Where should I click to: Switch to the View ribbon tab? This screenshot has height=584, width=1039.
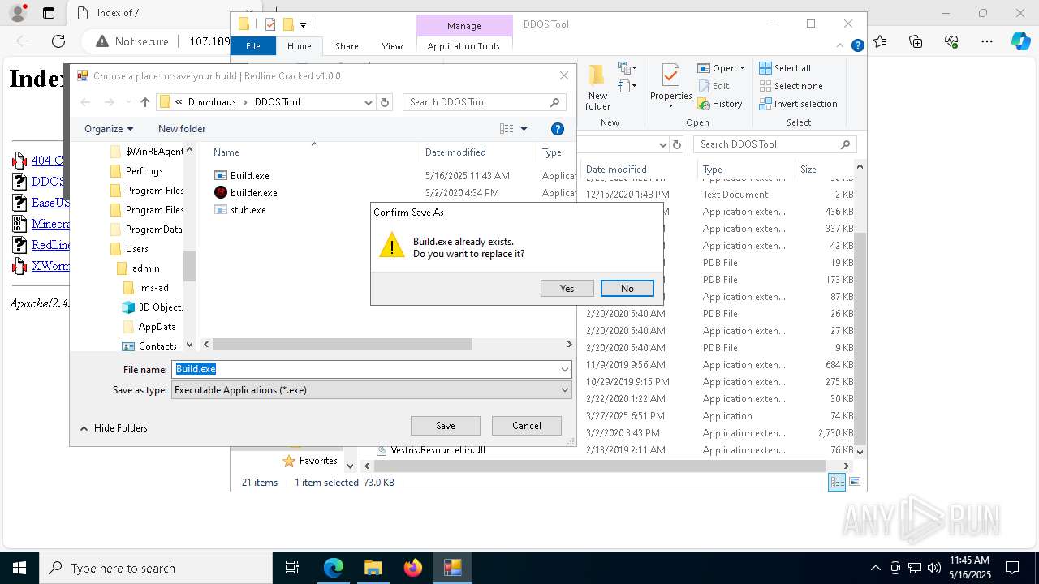(392, 46)
